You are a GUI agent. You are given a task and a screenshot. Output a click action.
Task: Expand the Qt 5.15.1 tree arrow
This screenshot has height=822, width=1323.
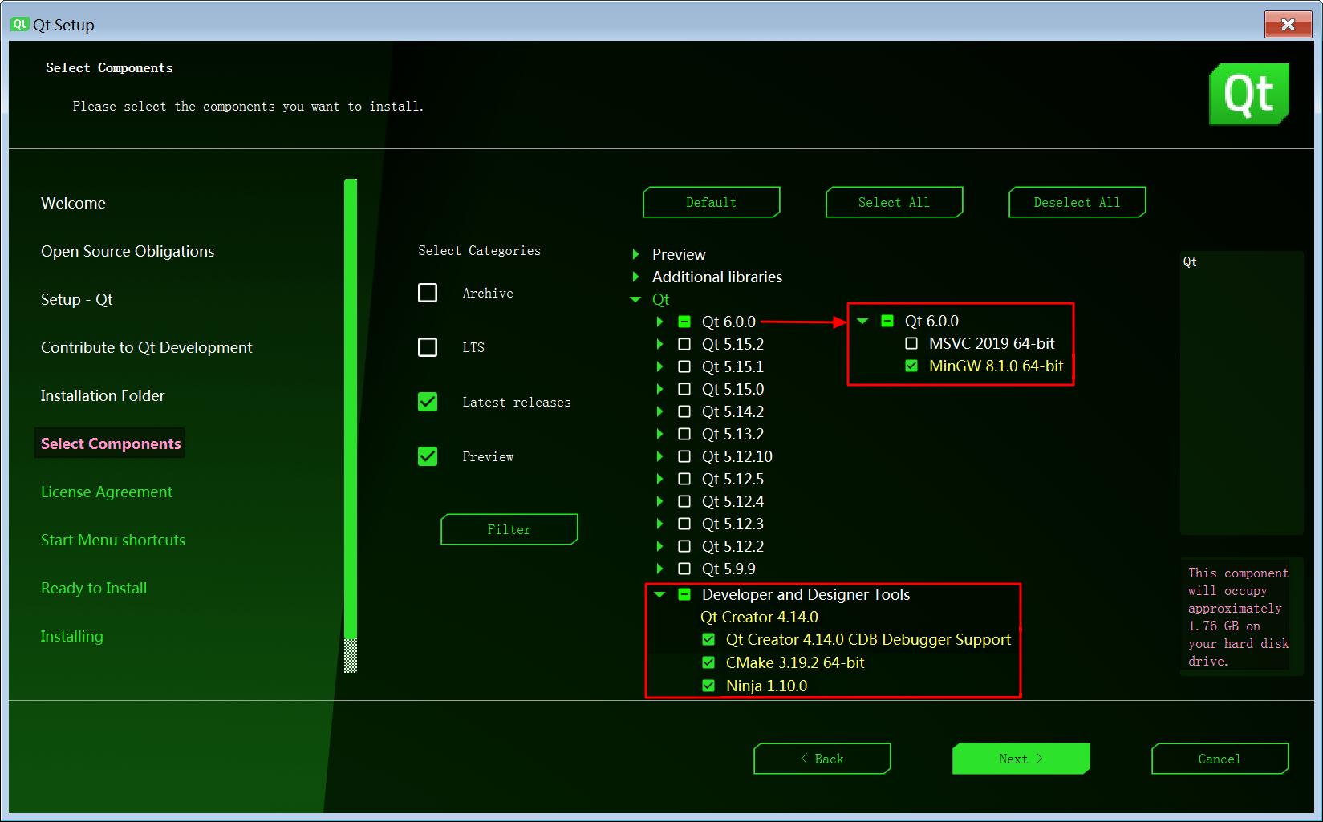(x=659, y=366)
